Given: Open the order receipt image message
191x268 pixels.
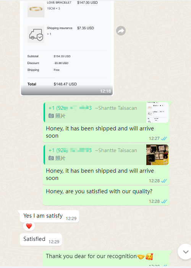Looking at the screenshot, I should [67, 48].
